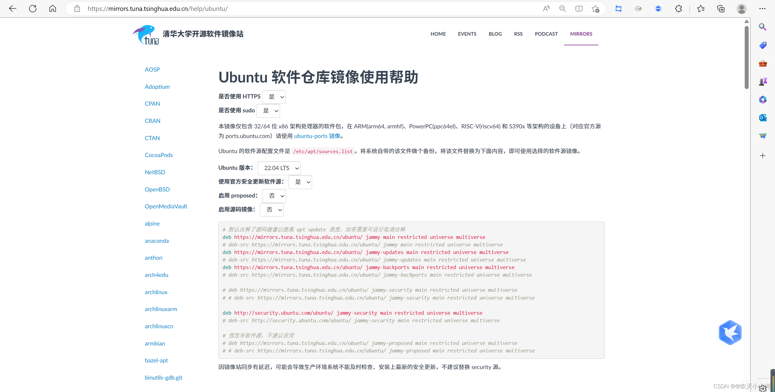Open the OpenMediaVault help link
Viewport: 775px width, 392px height.
166,207
